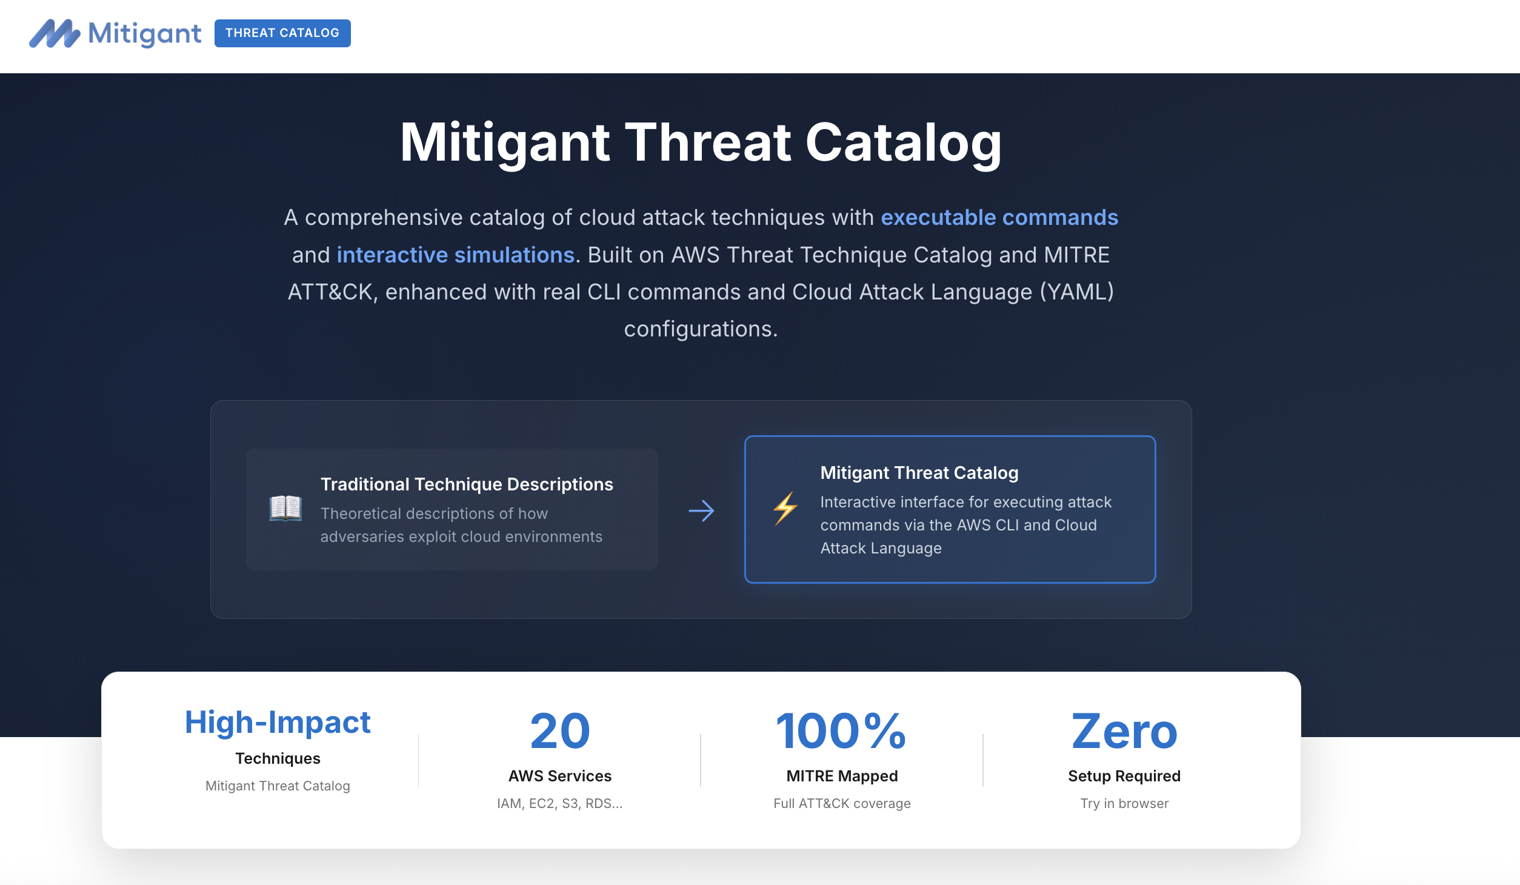
Task: Click the right arrow between cards
Action: [701, 511]
